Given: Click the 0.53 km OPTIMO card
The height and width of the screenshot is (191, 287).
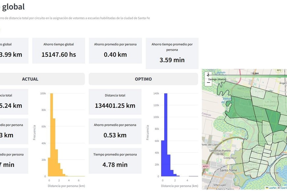Looking at the screenshot, I should (115, 131).
